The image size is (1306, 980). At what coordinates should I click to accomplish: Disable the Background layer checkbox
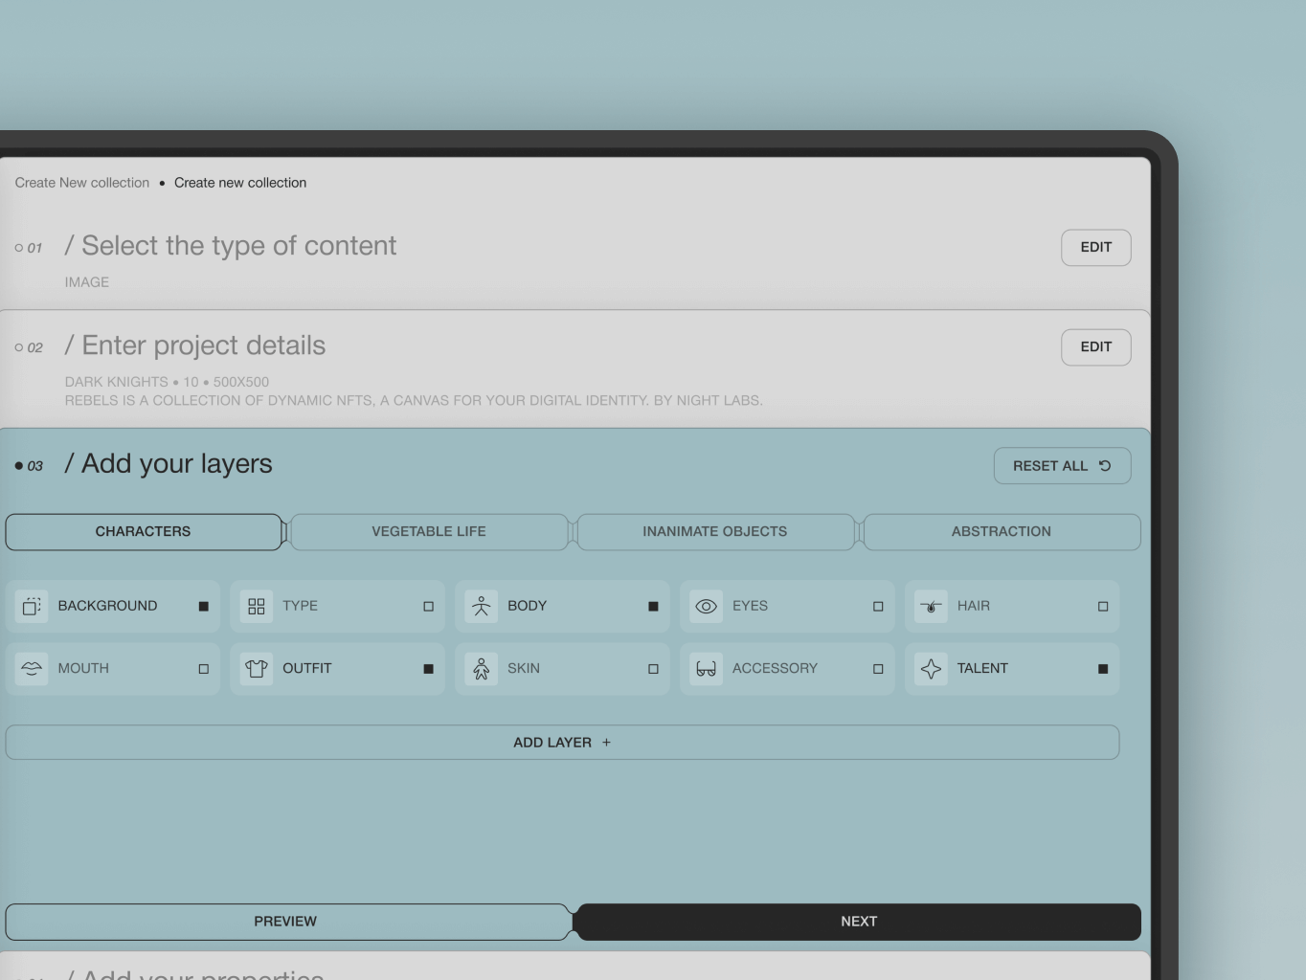[x=203, y=606]
